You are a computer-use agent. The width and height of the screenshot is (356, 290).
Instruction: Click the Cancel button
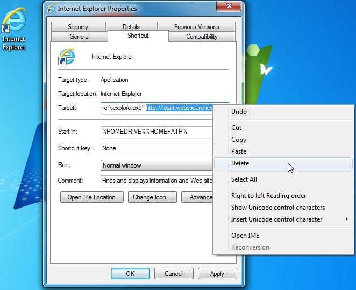tap(174, 273)
